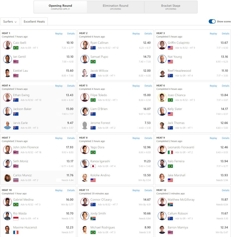Image resolution: width=231 pixels, height=237 pixels.
Task: Click the Excellent Heats filter button
Action: click(x=34, y=22)
